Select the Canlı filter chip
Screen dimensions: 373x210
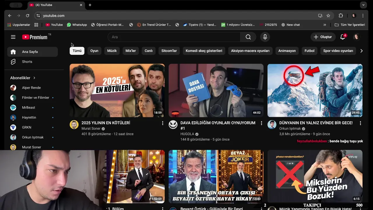tap(149, 51)
